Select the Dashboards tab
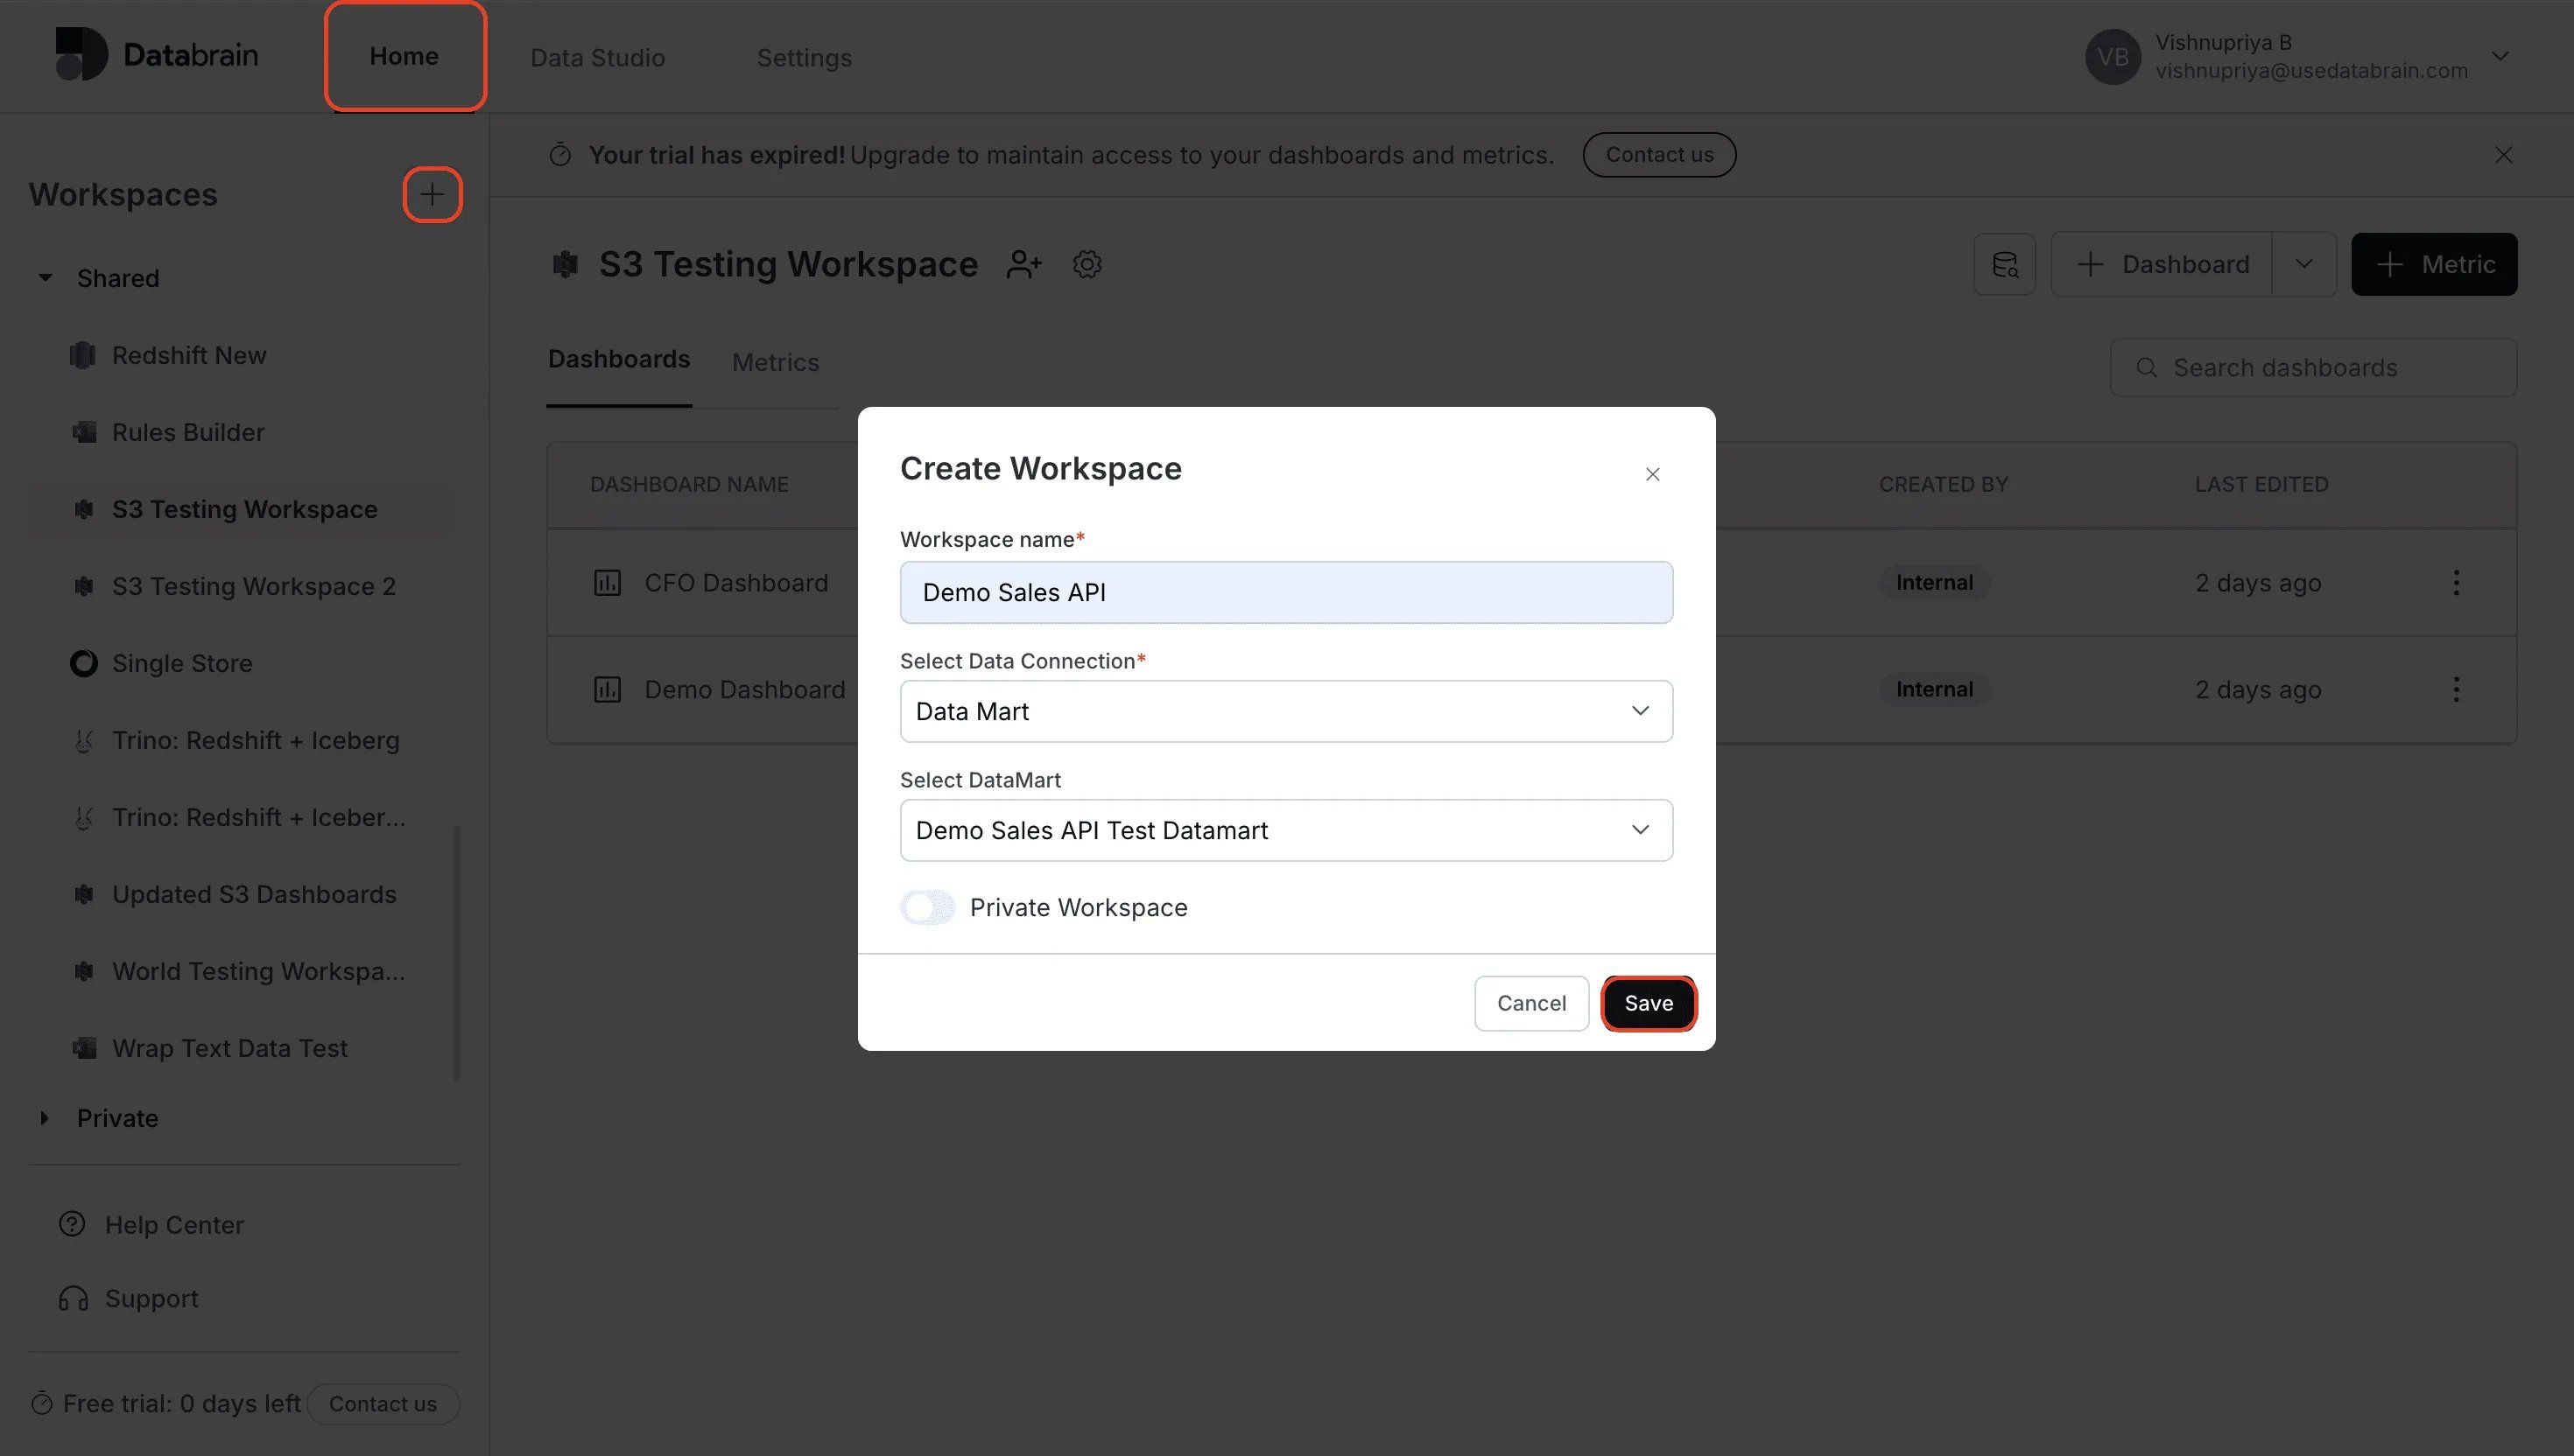The width and height of the screenshot is (2574, 1456). point(618,359)
